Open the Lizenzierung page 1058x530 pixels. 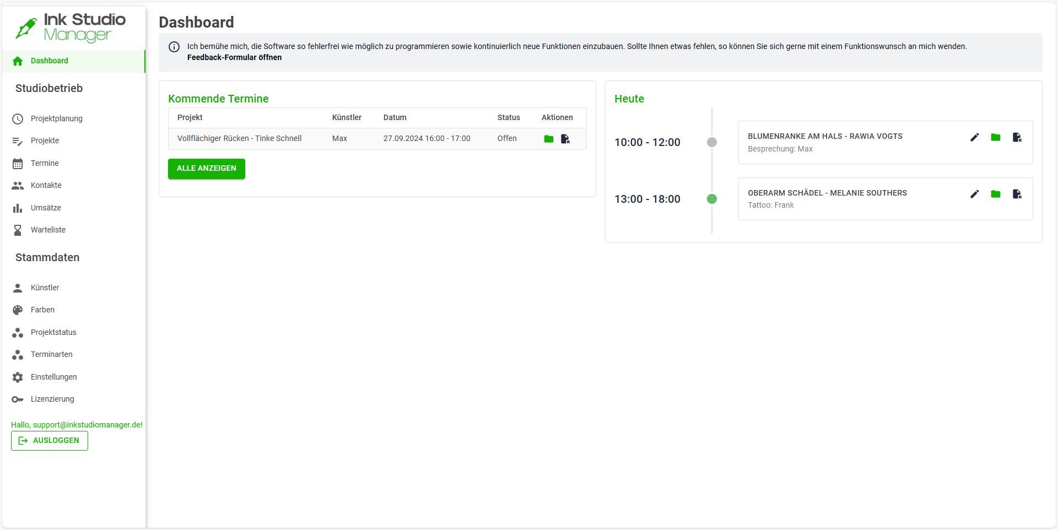[x=74, y=399]
